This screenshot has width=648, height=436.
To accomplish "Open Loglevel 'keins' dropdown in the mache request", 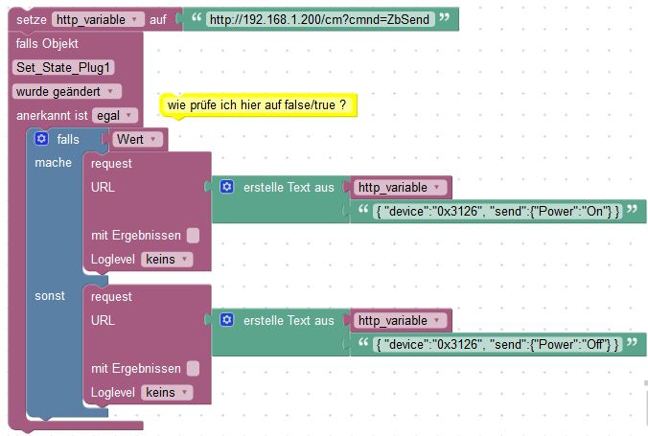I will pyautogui.click(x=167, y=259).
